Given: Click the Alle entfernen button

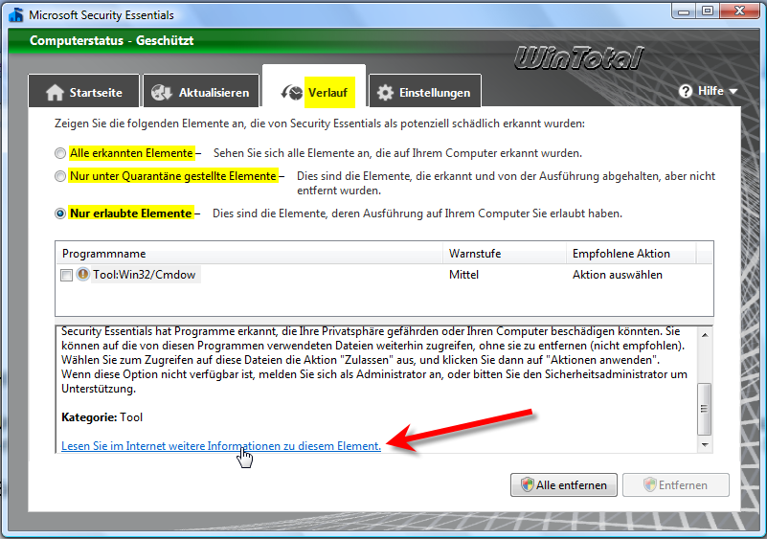Looking at the screenshot, I should [x=563, y=484].
